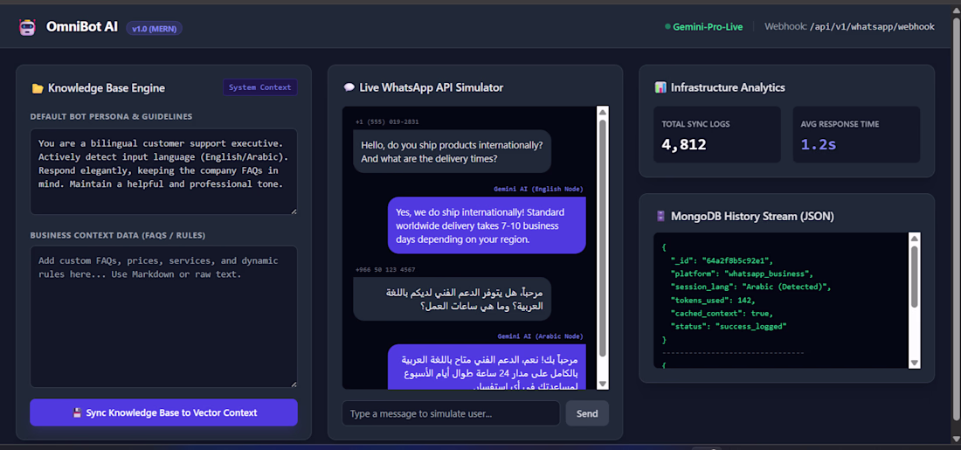Click the 'Hello, do you ship products internationally?' message
This screenshot has width=961, height=450.
(x=453, y=151)
